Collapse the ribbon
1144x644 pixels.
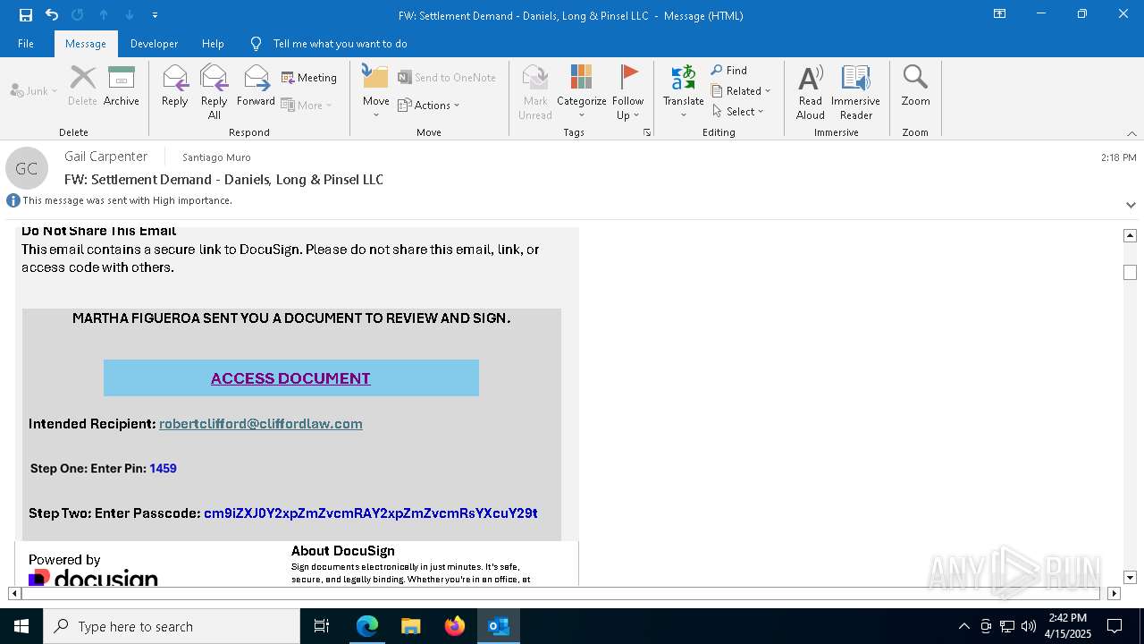1131,133
